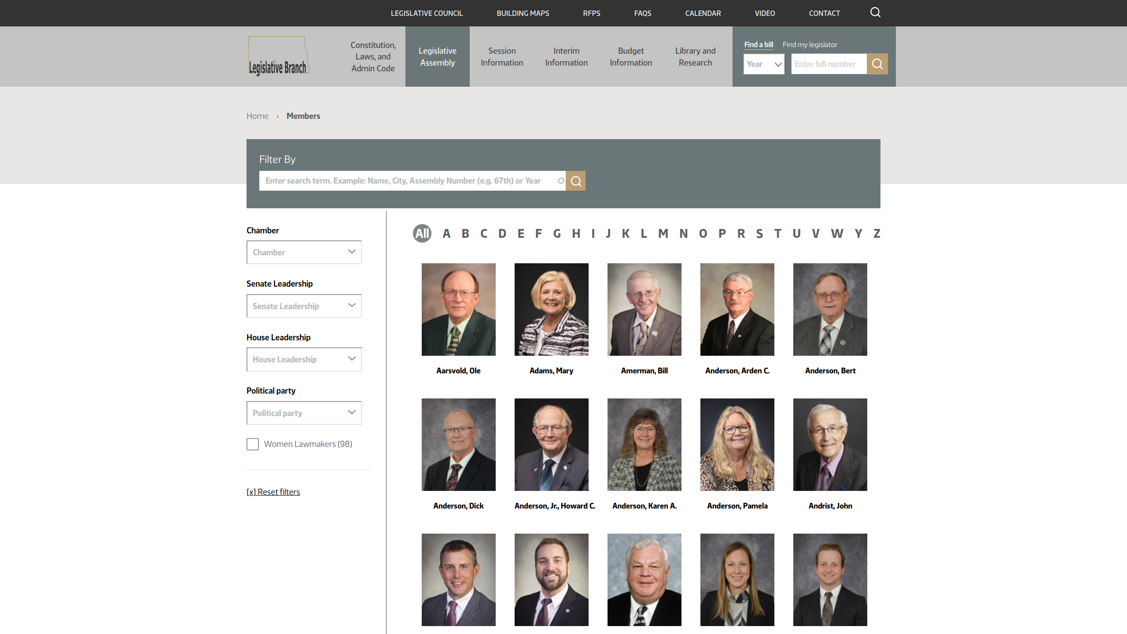Toggle the Women Lawmakers checkbox
1127x634 pixels.
pyautogui.click(x=252, y=443)
